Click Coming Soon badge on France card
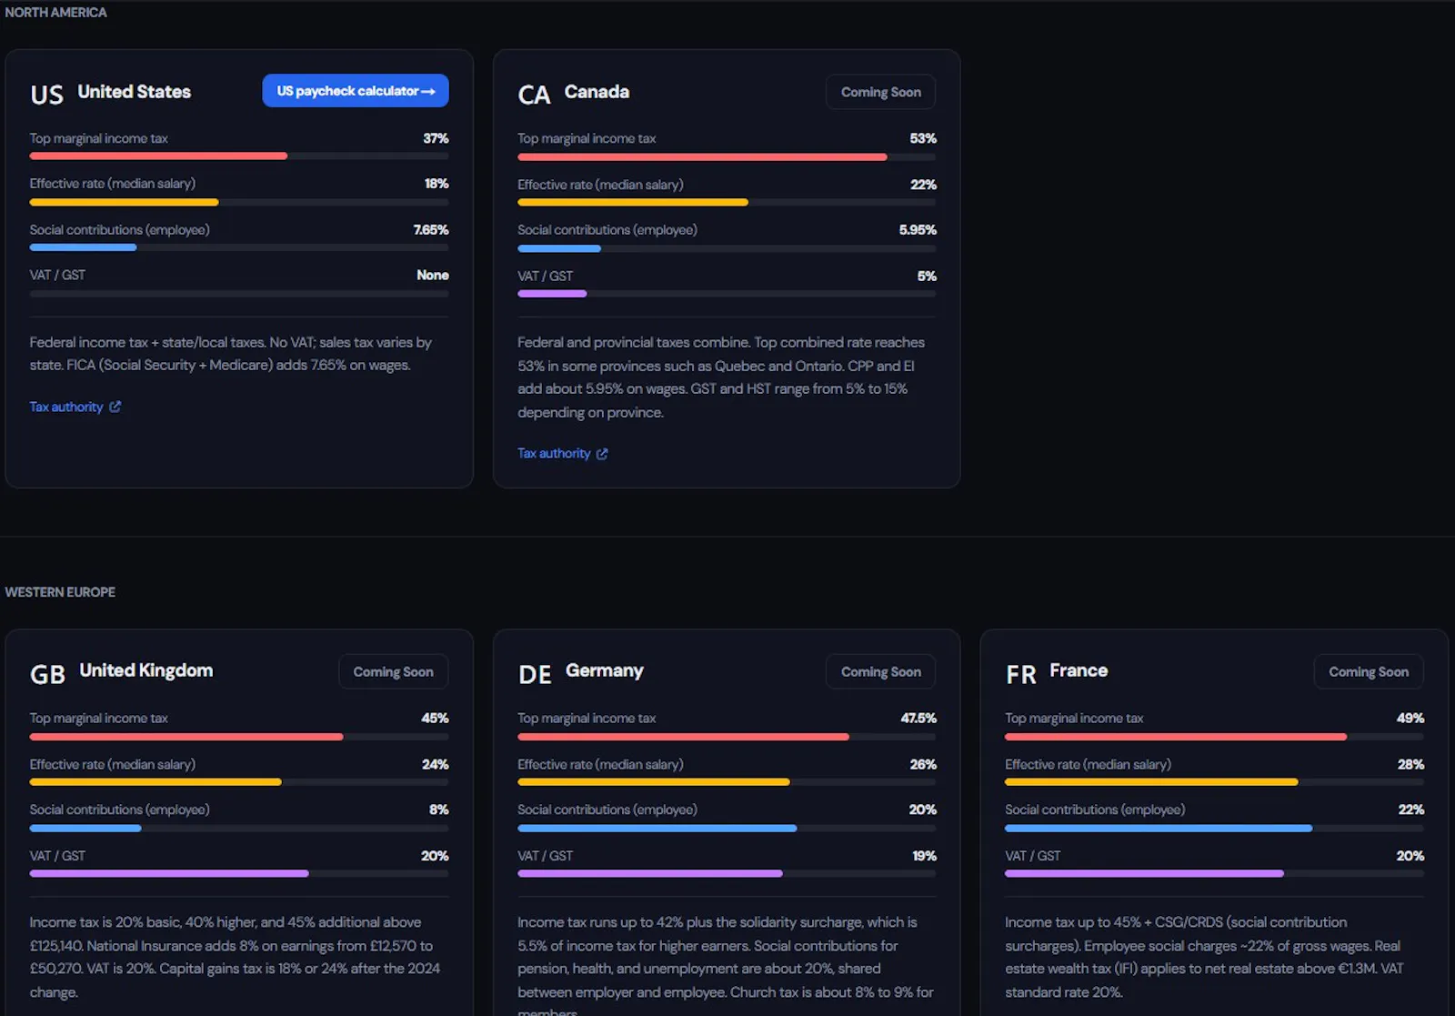 (1369, 671)
